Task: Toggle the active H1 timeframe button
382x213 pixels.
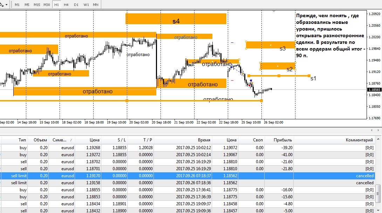Action: coord(56,5)
